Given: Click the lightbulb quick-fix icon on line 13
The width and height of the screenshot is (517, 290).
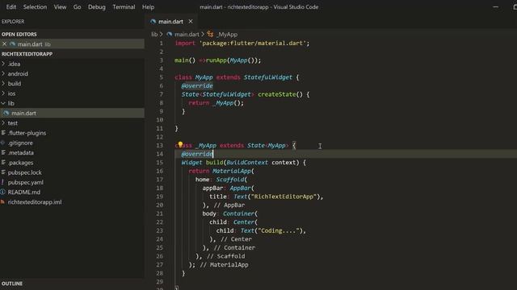Looking at the screenshot, I should pyautogui.click(x=180, y=144).
